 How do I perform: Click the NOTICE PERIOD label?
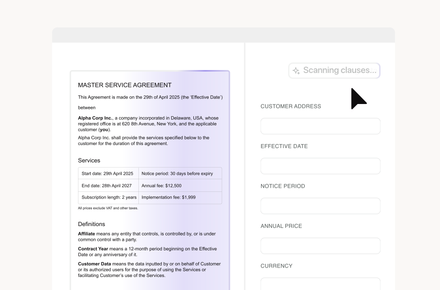pos(283,186)
